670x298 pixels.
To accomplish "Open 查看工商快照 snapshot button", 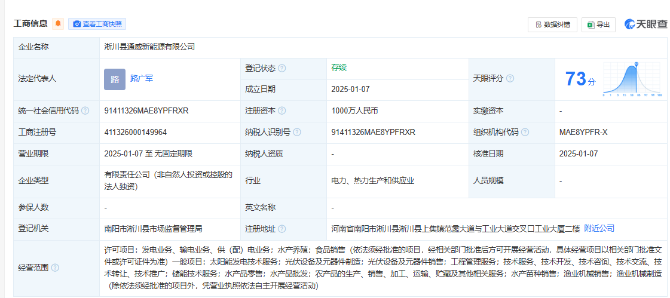I will click(x=97, y=24).
